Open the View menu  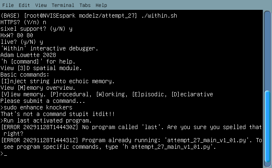coord(41,5)
